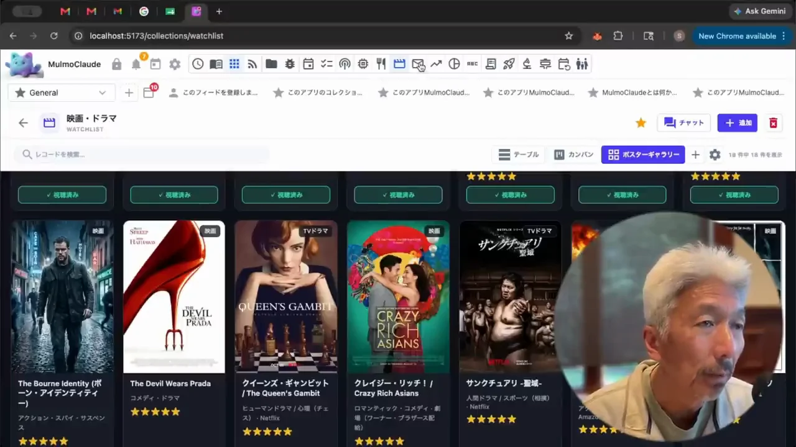Click the lock icon beside MulmoClaude
The width and height of the screenshot is (796, 447).
(x=116, y=64)
